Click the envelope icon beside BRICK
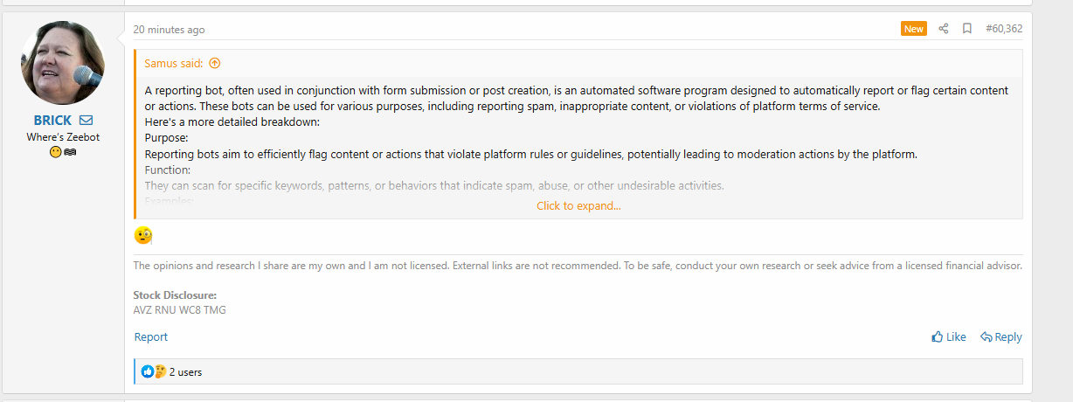The height and width of the screenshot is (402, 1073). [86, 120]
